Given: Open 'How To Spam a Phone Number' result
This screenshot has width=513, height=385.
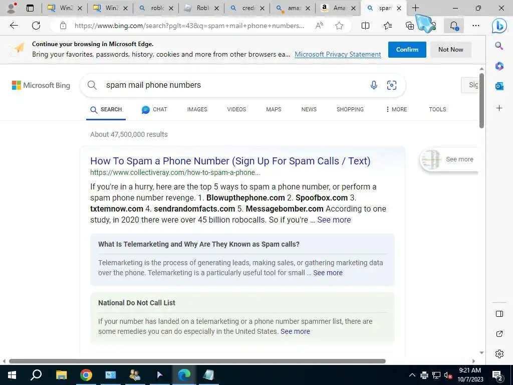Looking at the screenshot, I should 230,161.
